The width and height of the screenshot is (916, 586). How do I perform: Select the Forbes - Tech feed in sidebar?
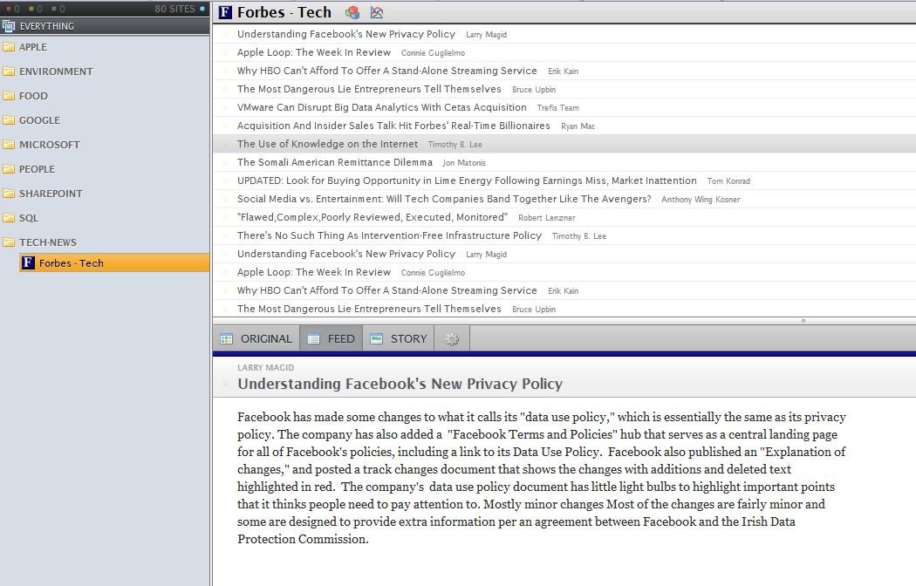pyautogui.click(x=114, y=262)
